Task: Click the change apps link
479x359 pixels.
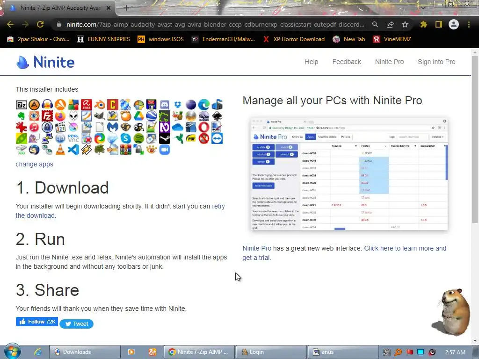Action: click(34, 164)
